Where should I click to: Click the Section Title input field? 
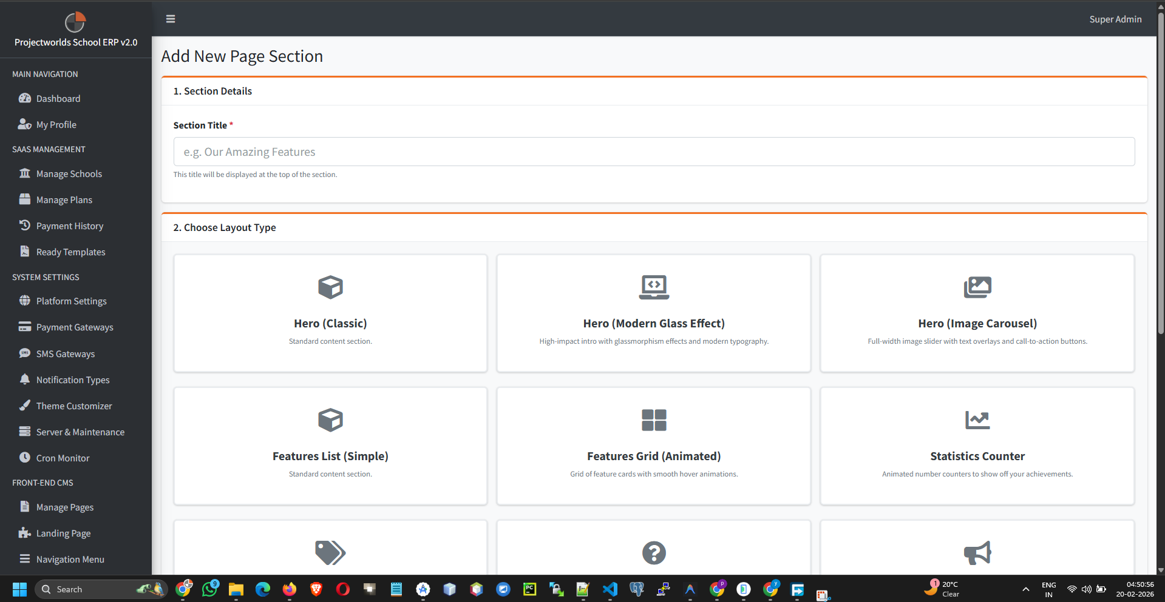[653, 152]
